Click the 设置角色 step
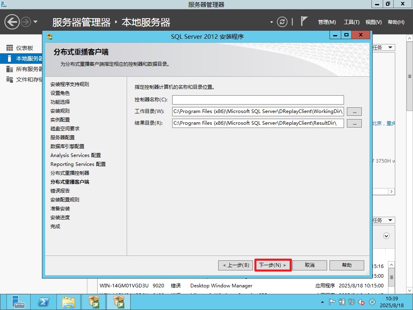The height and width of the screenshot is (310, 413). [x=60, y=93]
